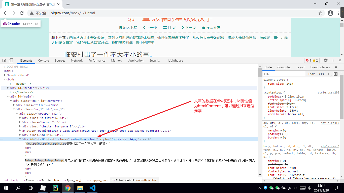Screen dimensions: 344x193
Task: Expand the div class="h1title" node
Action: click(20, 118)
